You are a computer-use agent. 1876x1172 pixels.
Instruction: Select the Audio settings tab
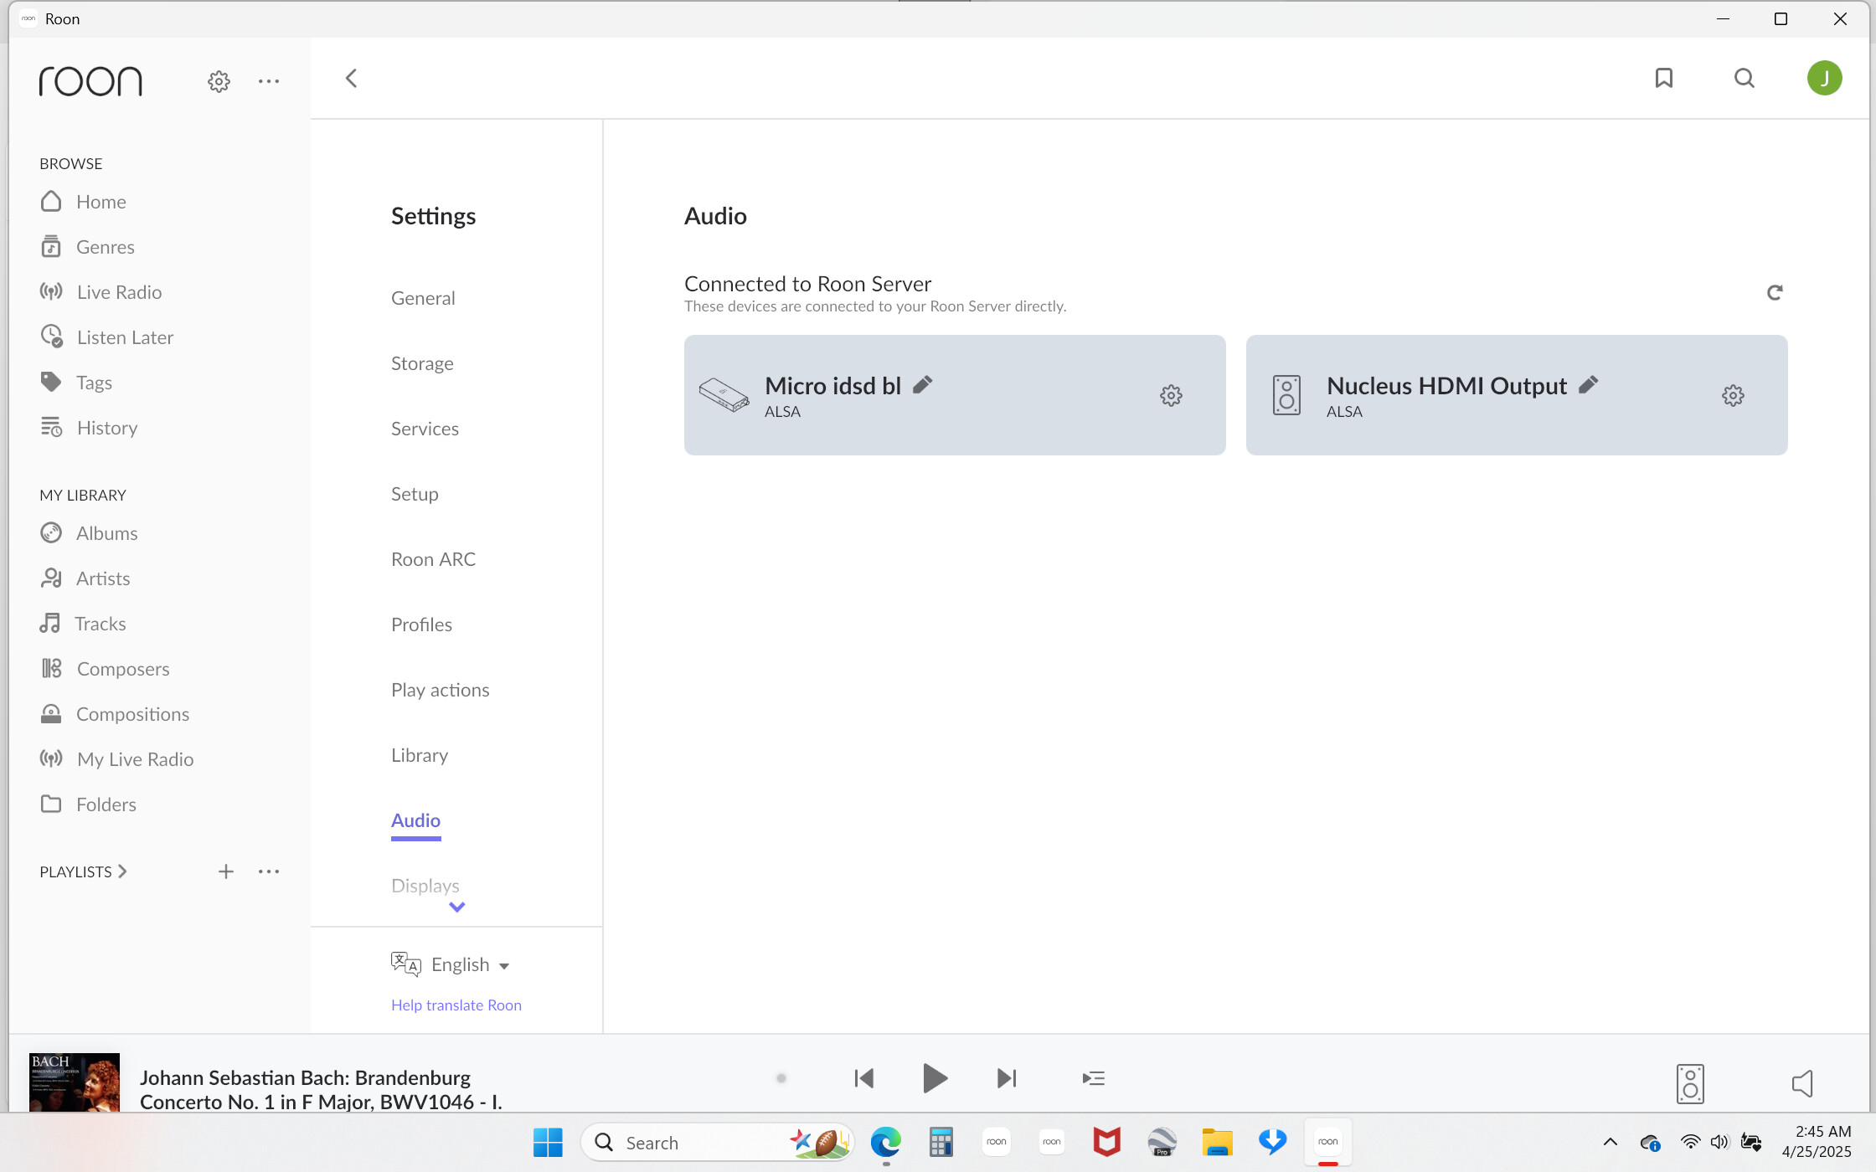tap(415, 820)
